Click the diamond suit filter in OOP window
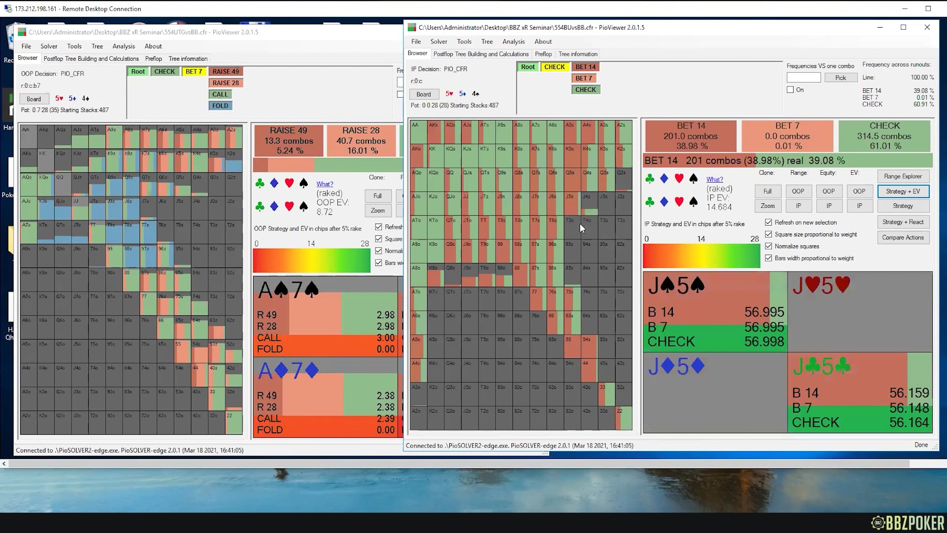This screenshot has height=533, width=947. tap(274, 183)
